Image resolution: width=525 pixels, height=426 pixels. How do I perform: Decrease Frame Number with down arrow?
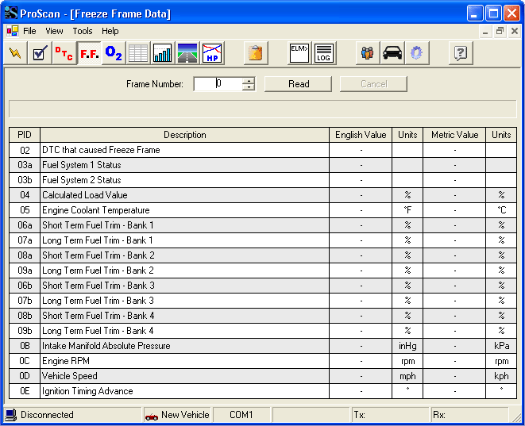click(x=249, y=87)
